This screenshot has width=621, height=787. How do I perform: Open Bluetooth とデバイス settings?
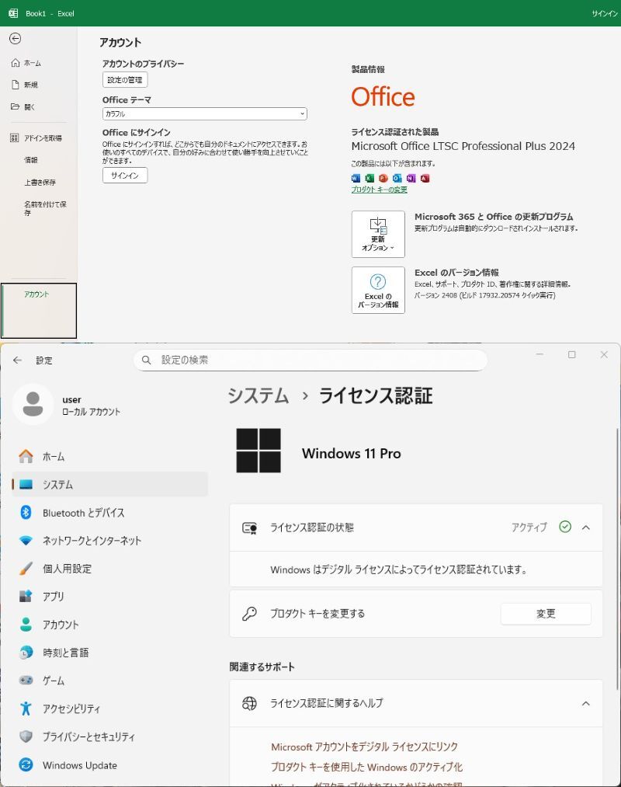pos(83,513)
